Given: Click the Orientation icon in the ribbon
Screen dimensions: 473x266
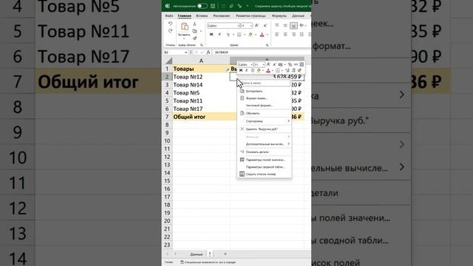Looking at the screenshot, I should [302, 26].
